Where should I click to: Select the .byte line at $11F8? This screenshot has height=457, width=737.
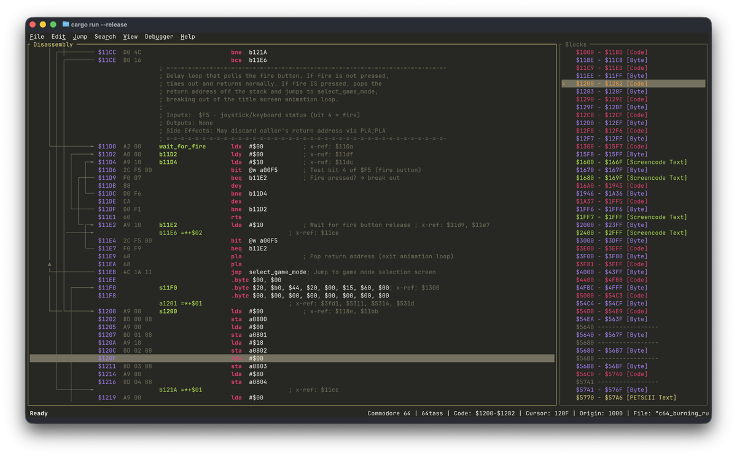point(292,296)
